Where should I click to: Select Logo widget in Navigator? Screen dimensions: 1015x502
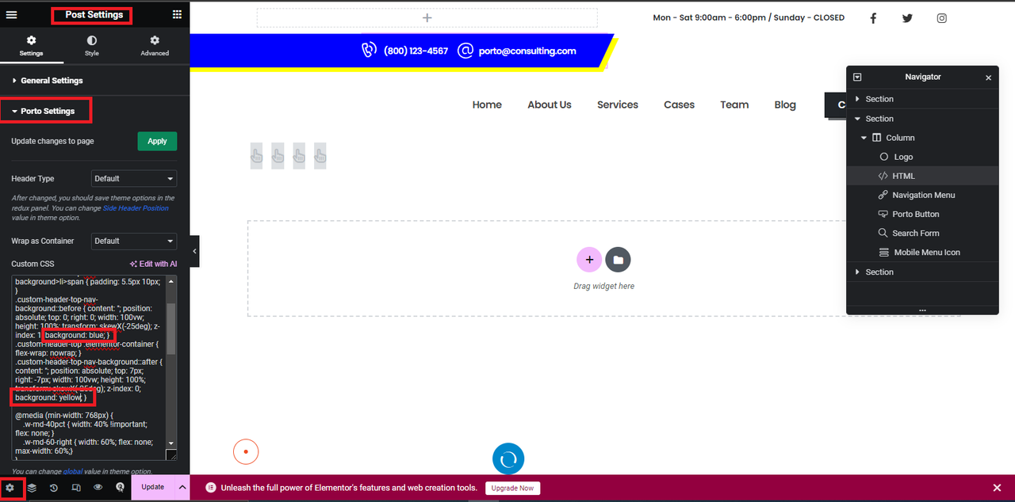click(x=922, y=157)
